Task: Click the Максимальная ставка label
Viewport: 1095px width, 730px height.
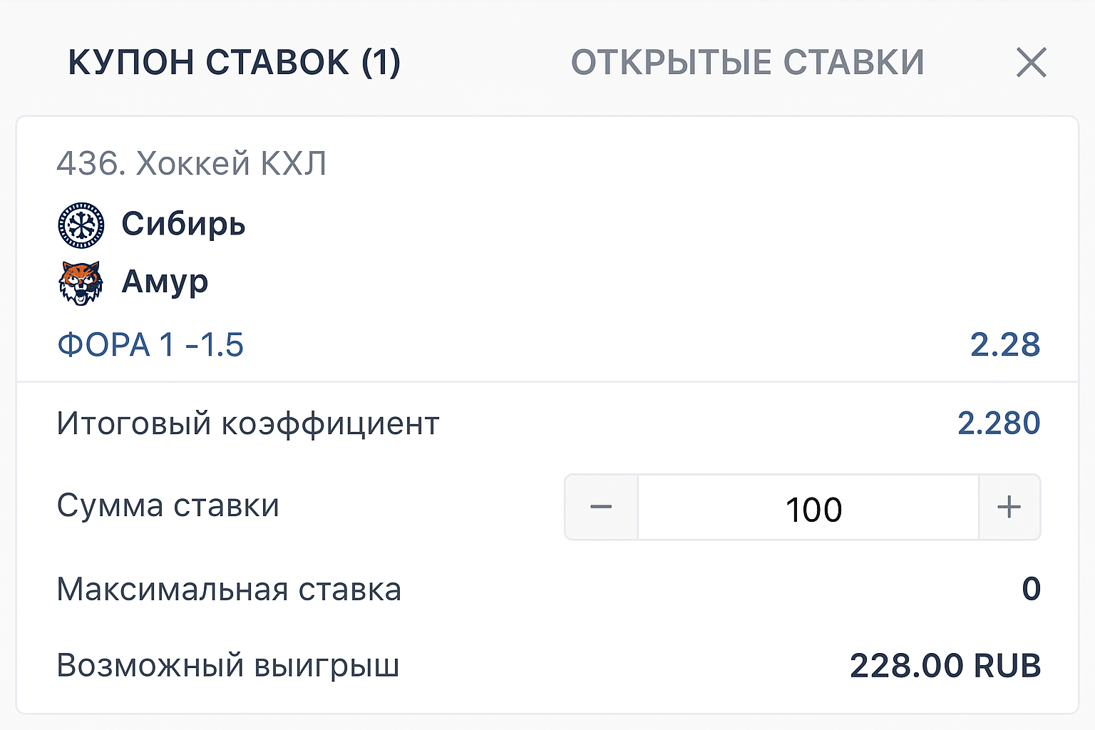Action: tap(229, 590)
